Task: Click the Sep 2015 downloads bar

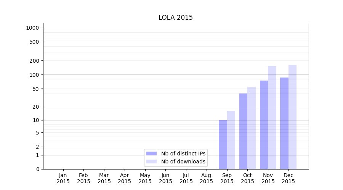Action: [231, 140]
